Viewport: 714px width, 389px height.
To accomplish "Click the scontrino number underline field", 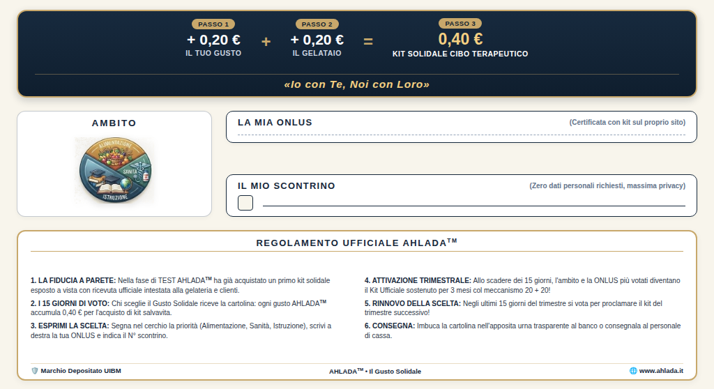I will [x=474, y=205].
